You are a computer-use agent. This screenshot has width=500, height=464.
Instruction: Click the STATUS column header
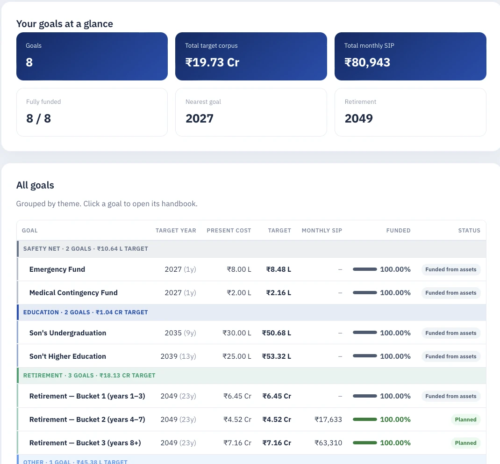(469, 231)
